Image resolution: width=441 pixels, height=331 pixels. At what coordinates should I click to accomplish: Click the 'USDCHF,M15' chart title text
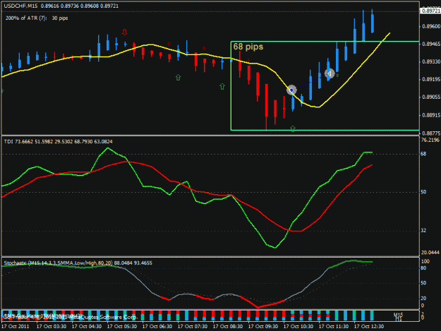click(x=20, y=6)
